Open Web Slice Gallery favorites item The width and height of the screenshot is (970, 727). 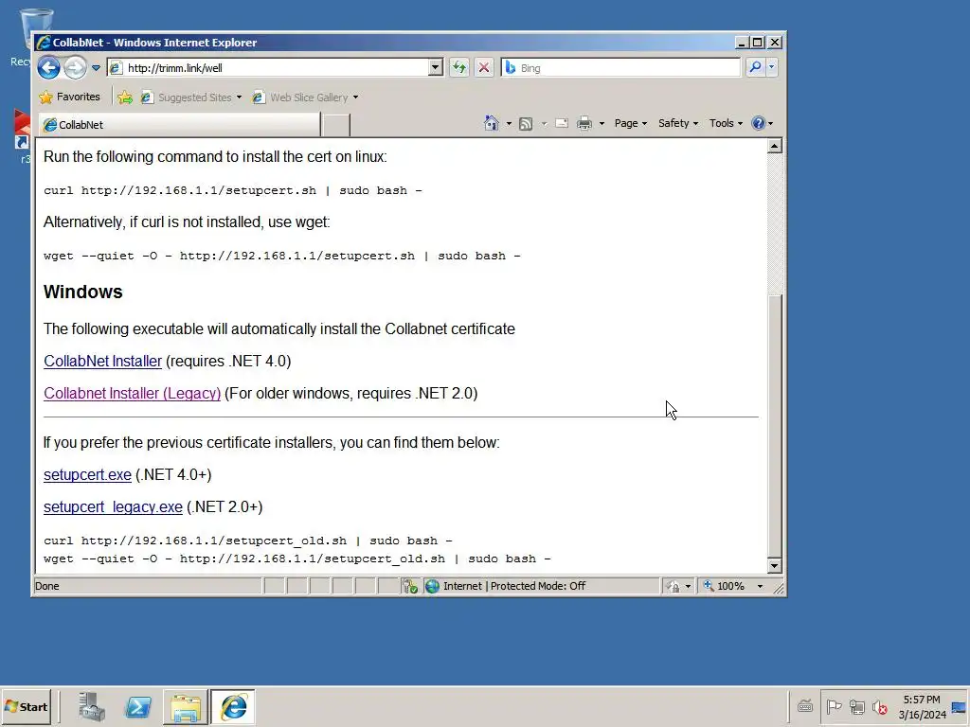306,98
